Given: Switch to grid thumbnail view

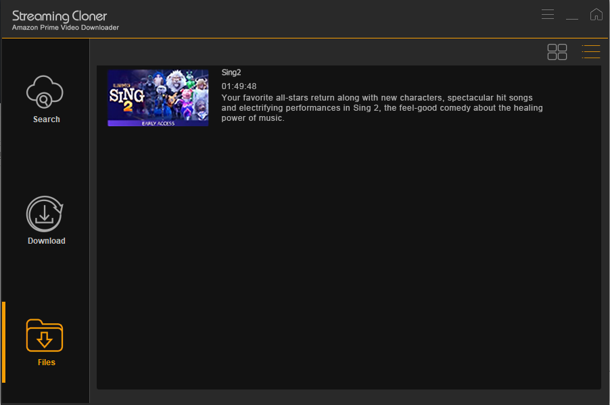Looking at the screenshot, I should (x=557, y=52).
